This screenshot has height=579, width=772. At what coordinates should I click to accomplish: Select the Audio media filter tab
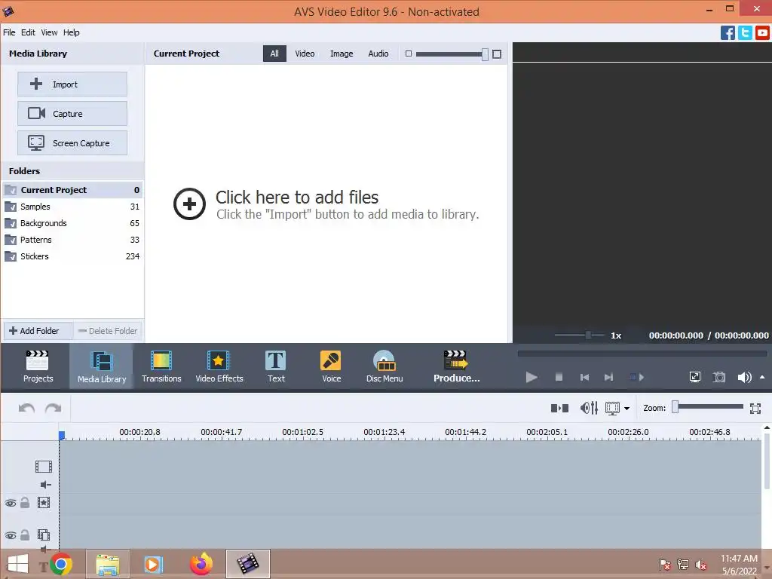[378, 54]
